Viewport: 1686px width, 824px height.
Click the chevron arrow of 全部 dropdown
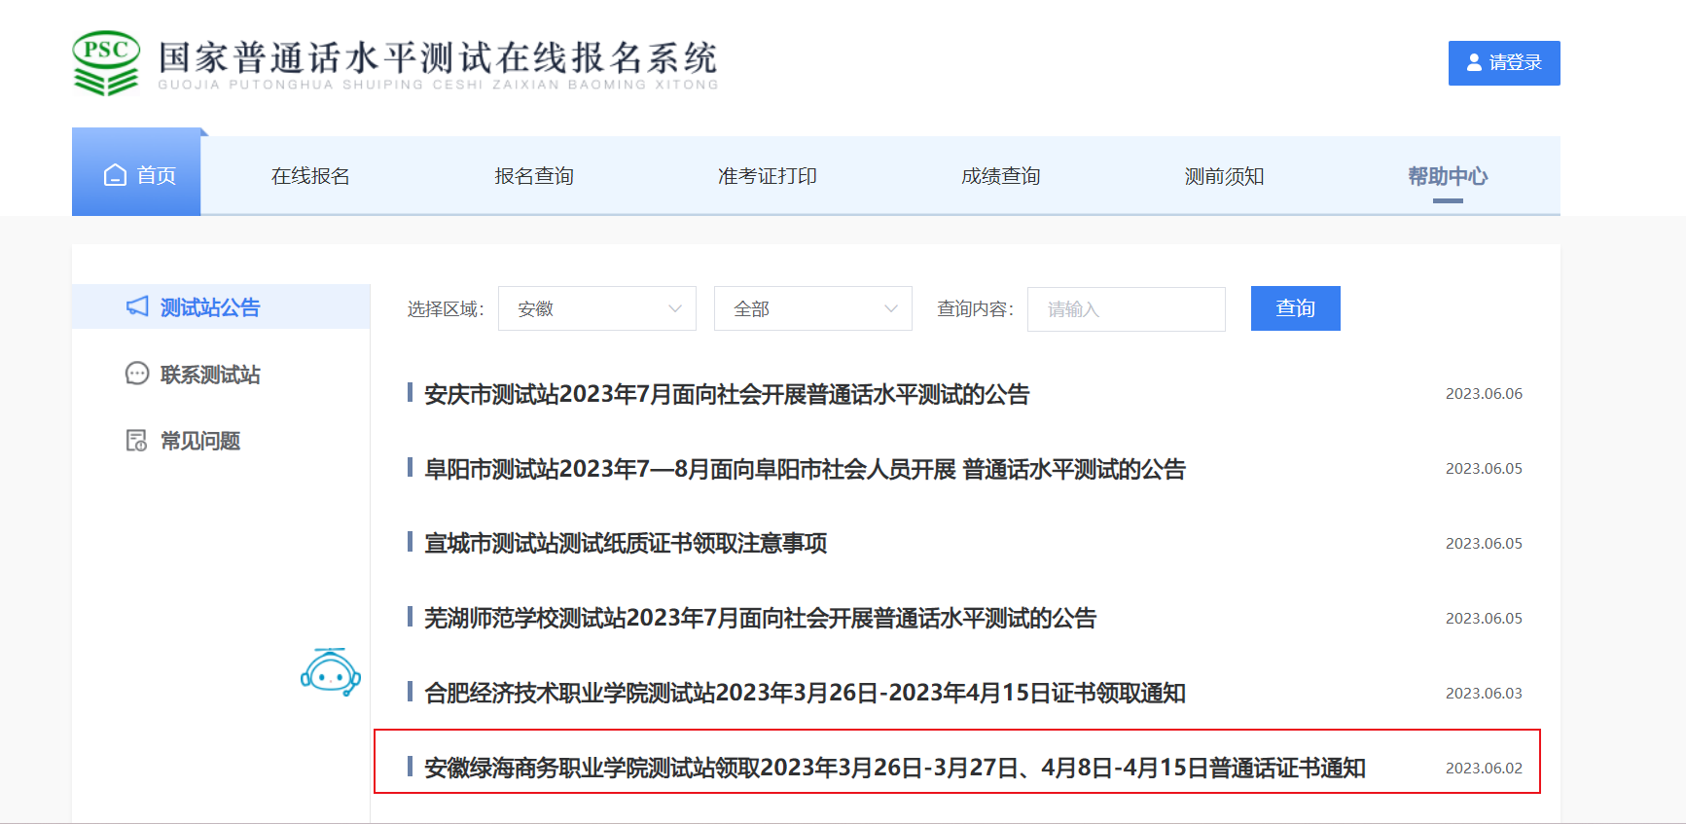[x=890, y=308]
